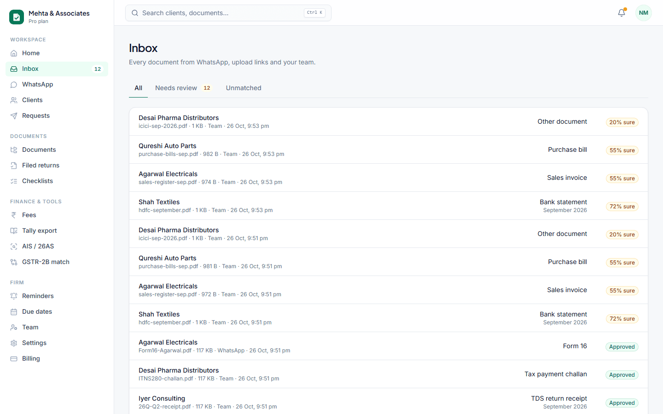Open notifications bell in top bar
This screenshot has height=414, width=663.
(x=622, y=13)
